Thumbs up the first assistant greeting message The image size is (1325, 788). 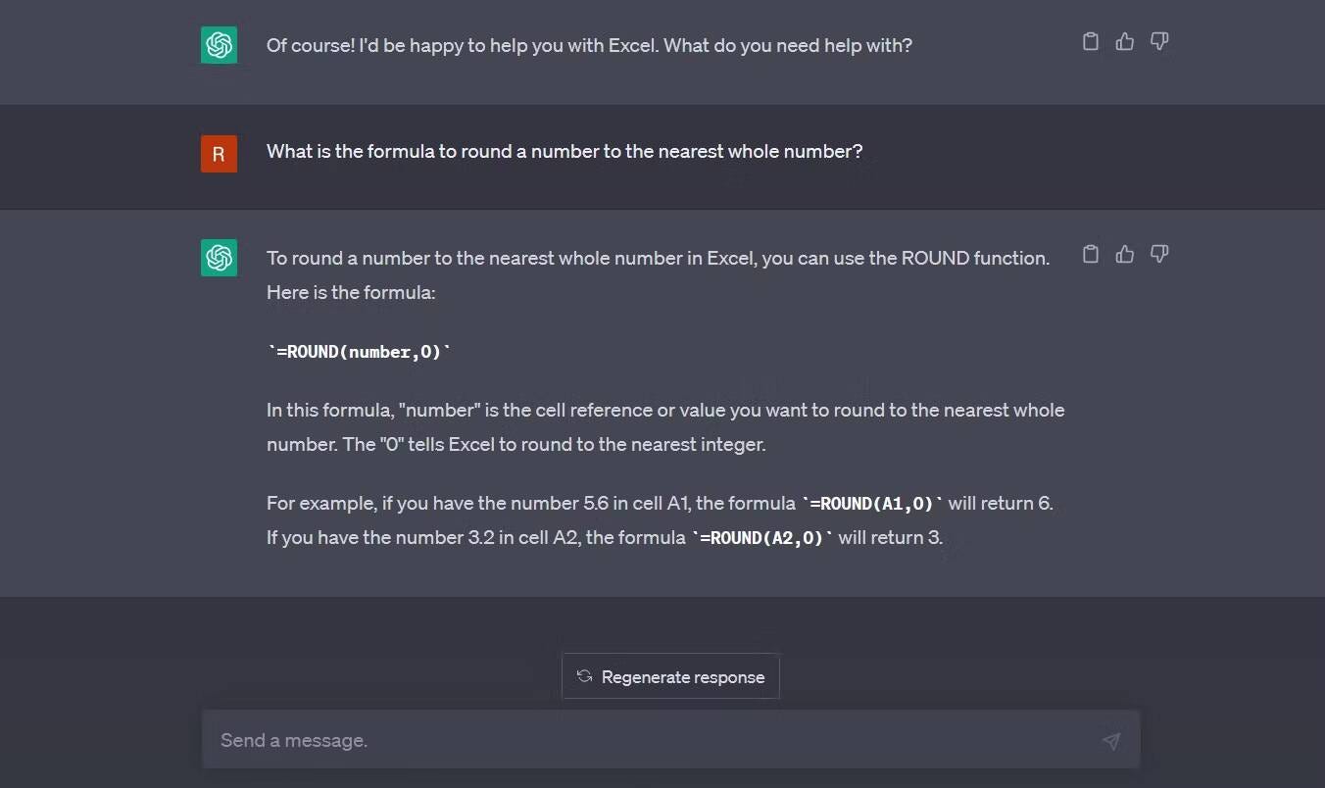tap(1125, 41)
